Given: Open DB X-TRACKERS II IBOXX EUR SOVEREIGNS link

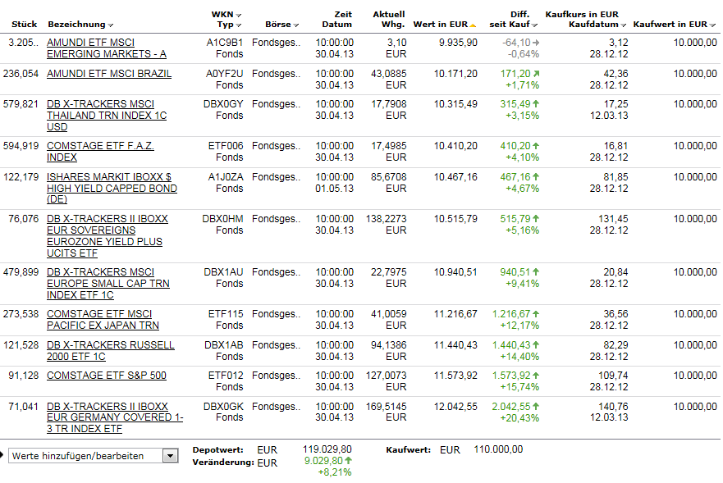Looking at the screenshot, I should 108,235.
